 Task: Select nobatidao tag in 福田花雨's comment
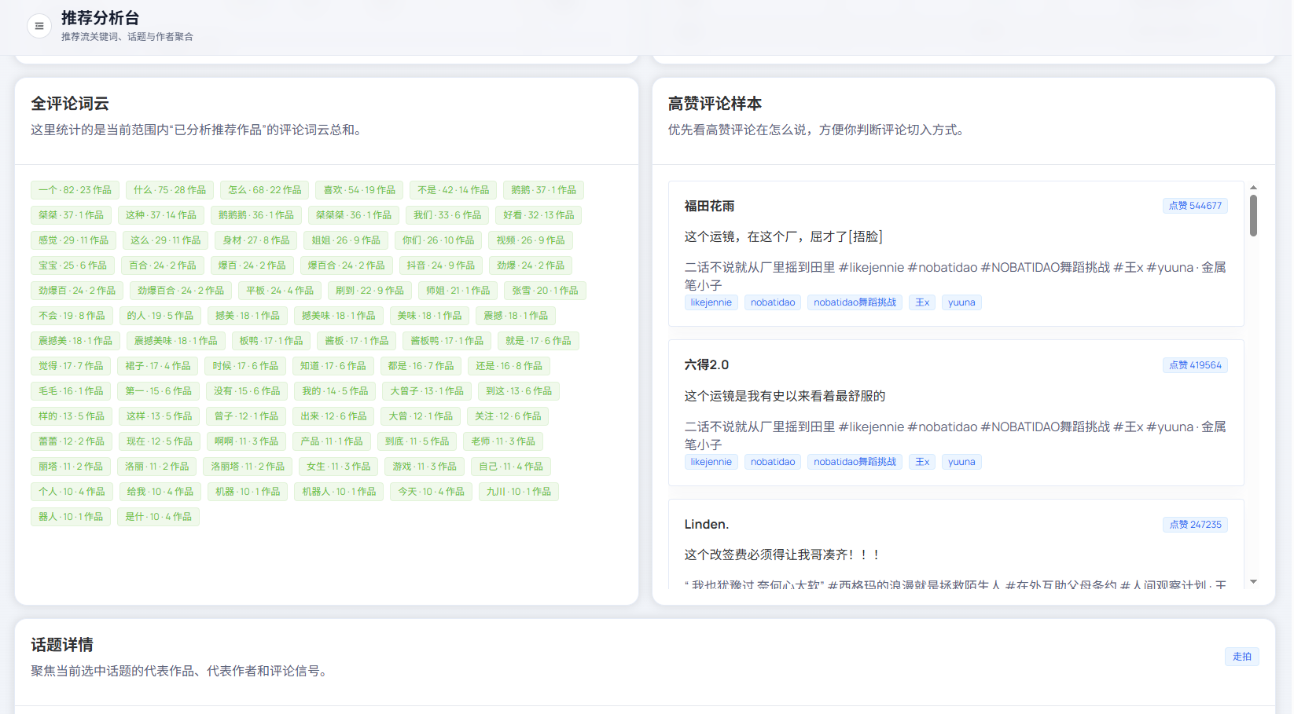[x=773, y=302]
